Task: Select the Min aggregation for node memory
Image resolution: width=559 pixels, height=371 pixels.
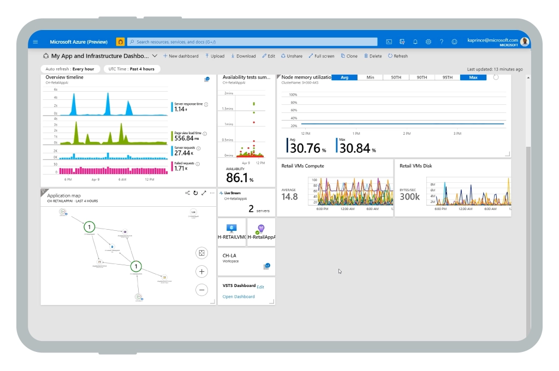Action: (371, 77)
